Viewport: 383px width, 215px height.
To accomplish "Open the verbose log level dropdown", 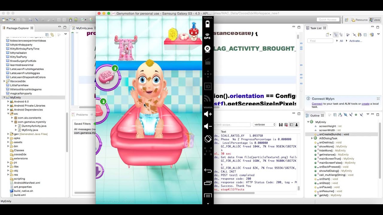I will coord(265,125).
